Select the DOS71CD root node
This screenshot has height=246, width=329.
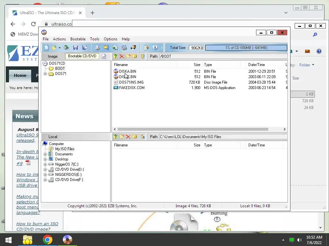57,63
